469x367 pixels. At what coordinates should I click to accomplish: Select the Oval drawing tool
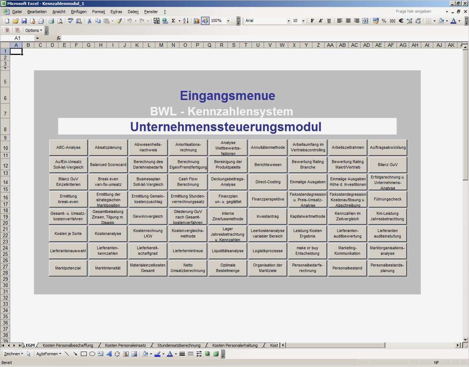point(92,354)
